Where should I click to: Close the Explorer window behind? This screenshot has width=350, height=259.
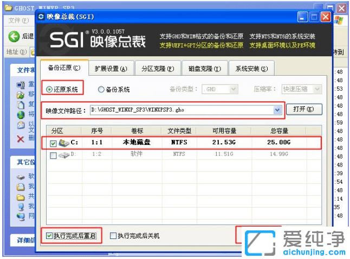342,9
